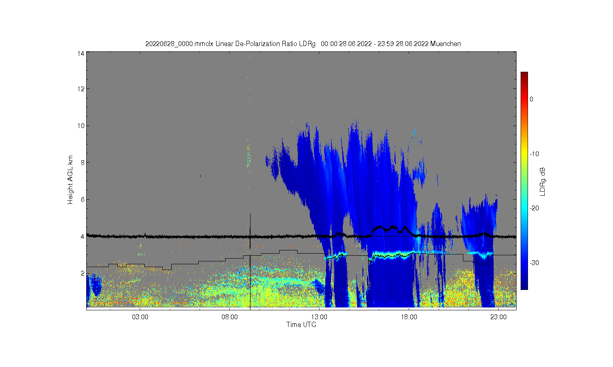
Task: Click the plot title text
Action: (x=303, y=44)
